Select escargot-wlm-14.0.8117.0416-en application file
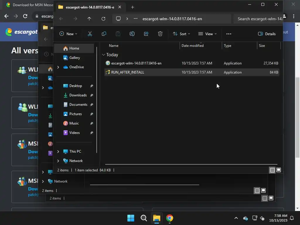The image size is (300, 225). (x=192, y=63)
